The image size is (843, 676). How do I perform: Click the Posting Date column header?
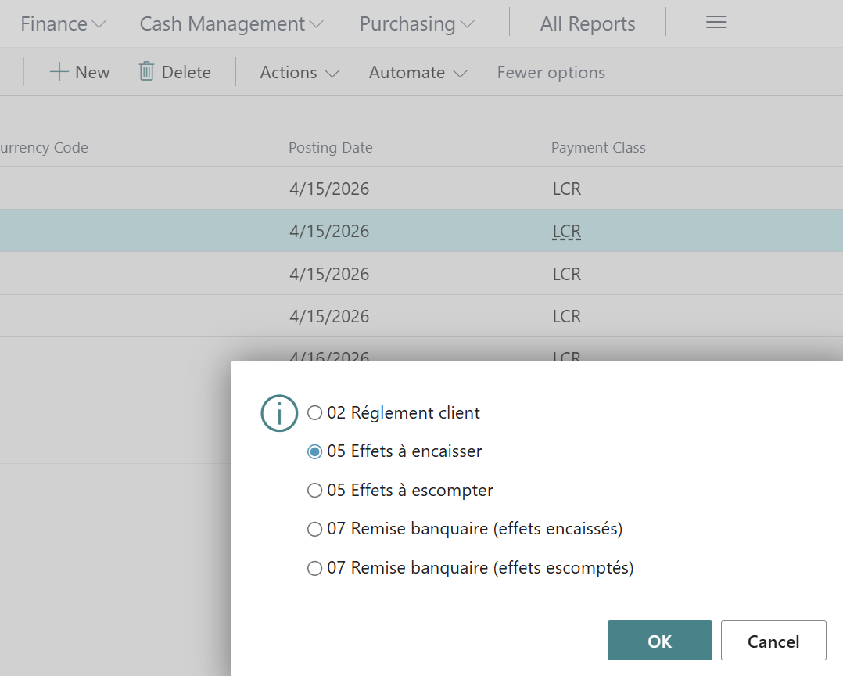pos(330,148)
